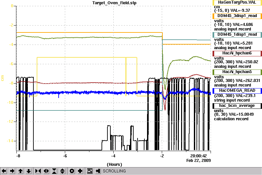
Task: Click the -8 tick on the time axis
Action: click(x=18, y=156)
